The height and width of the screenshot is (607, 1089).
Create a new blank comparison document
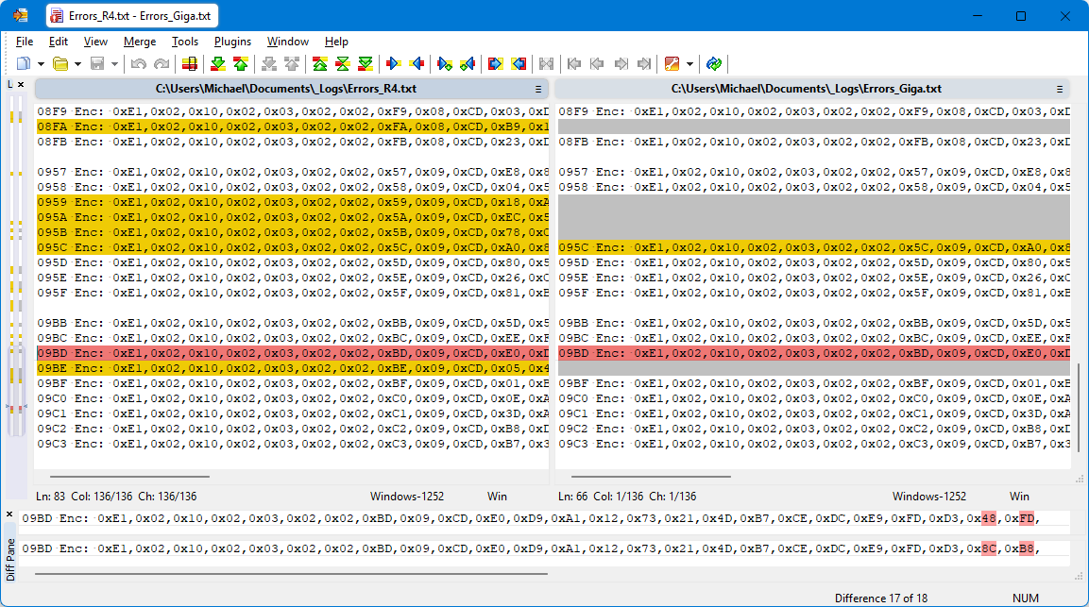click(24, 64)
